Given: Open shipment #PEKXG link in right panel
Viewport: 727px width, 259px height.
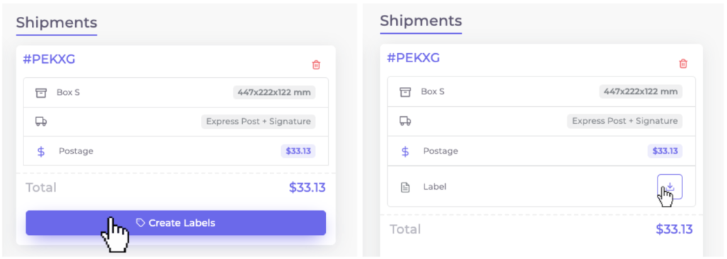Looking at the screenshot, I should click(414, 58).
